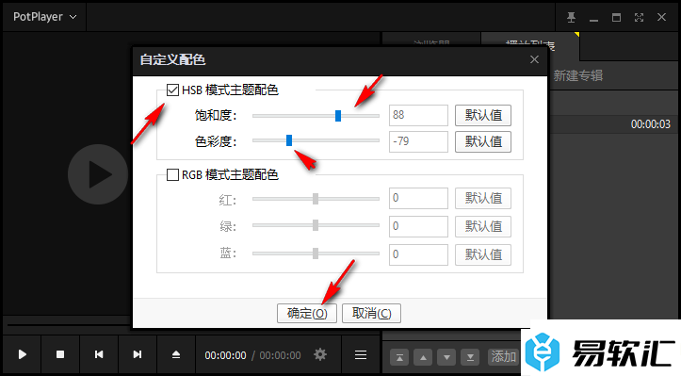681x376 pixels.
Task: Confirm with the 确定(O) button
Action: [307, 313]
